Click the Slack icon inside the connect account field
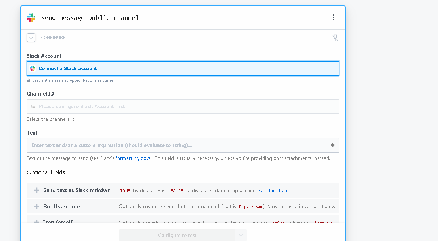Screen dimensions: 438x241 33,68
